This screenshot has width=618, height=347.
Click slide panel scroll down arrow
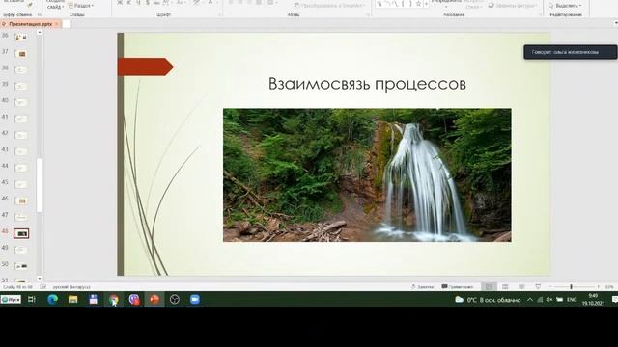[40, 279]
